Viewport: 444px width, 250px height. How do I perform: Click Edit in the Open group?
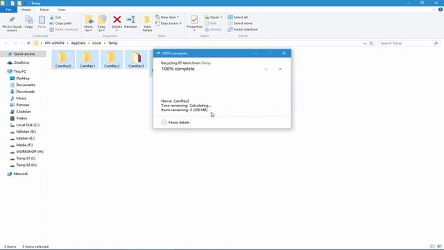click(211, 23)
